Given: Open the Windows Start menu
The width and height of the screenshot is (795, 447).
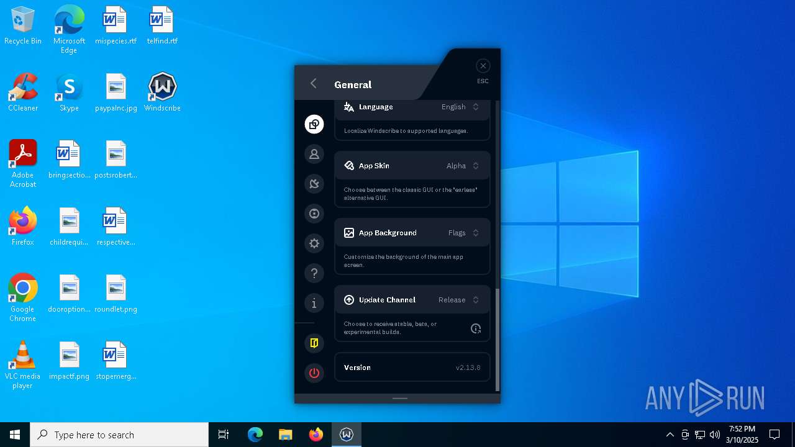Looking at the screenshot, I should [x=15, y=435].
